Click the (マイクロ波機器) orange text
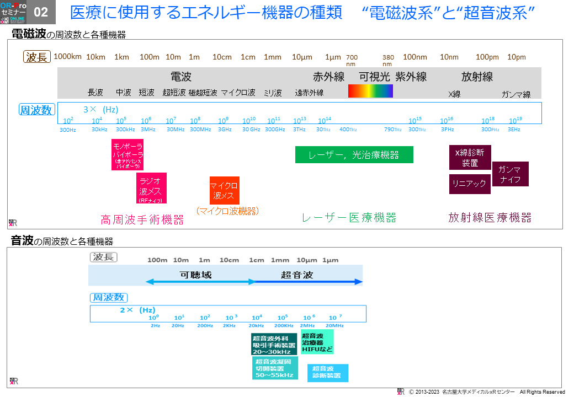Image resolution: width=574 pixels, height=397 pixels. coord(228,211)
